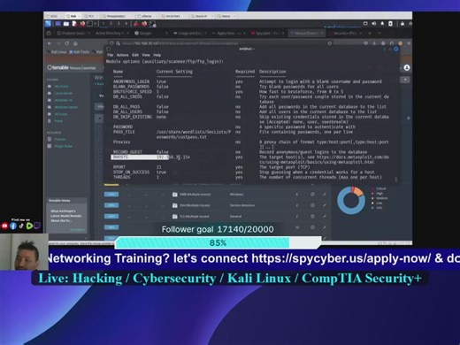The height and width of the screenshot is (345, 460).
Task: Open YouTube social icon in overlay
Action: tap(4, 226)
